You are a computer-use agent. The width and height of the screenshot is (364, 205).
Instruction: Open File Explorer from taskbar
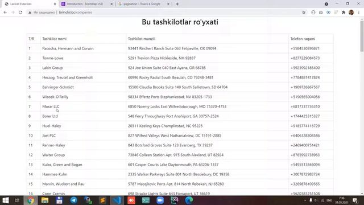click(45, 200)
